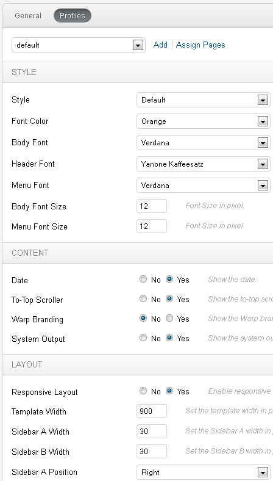Open the default profile dropdown arrow
The image size is (273, 481).
[138, 45]
